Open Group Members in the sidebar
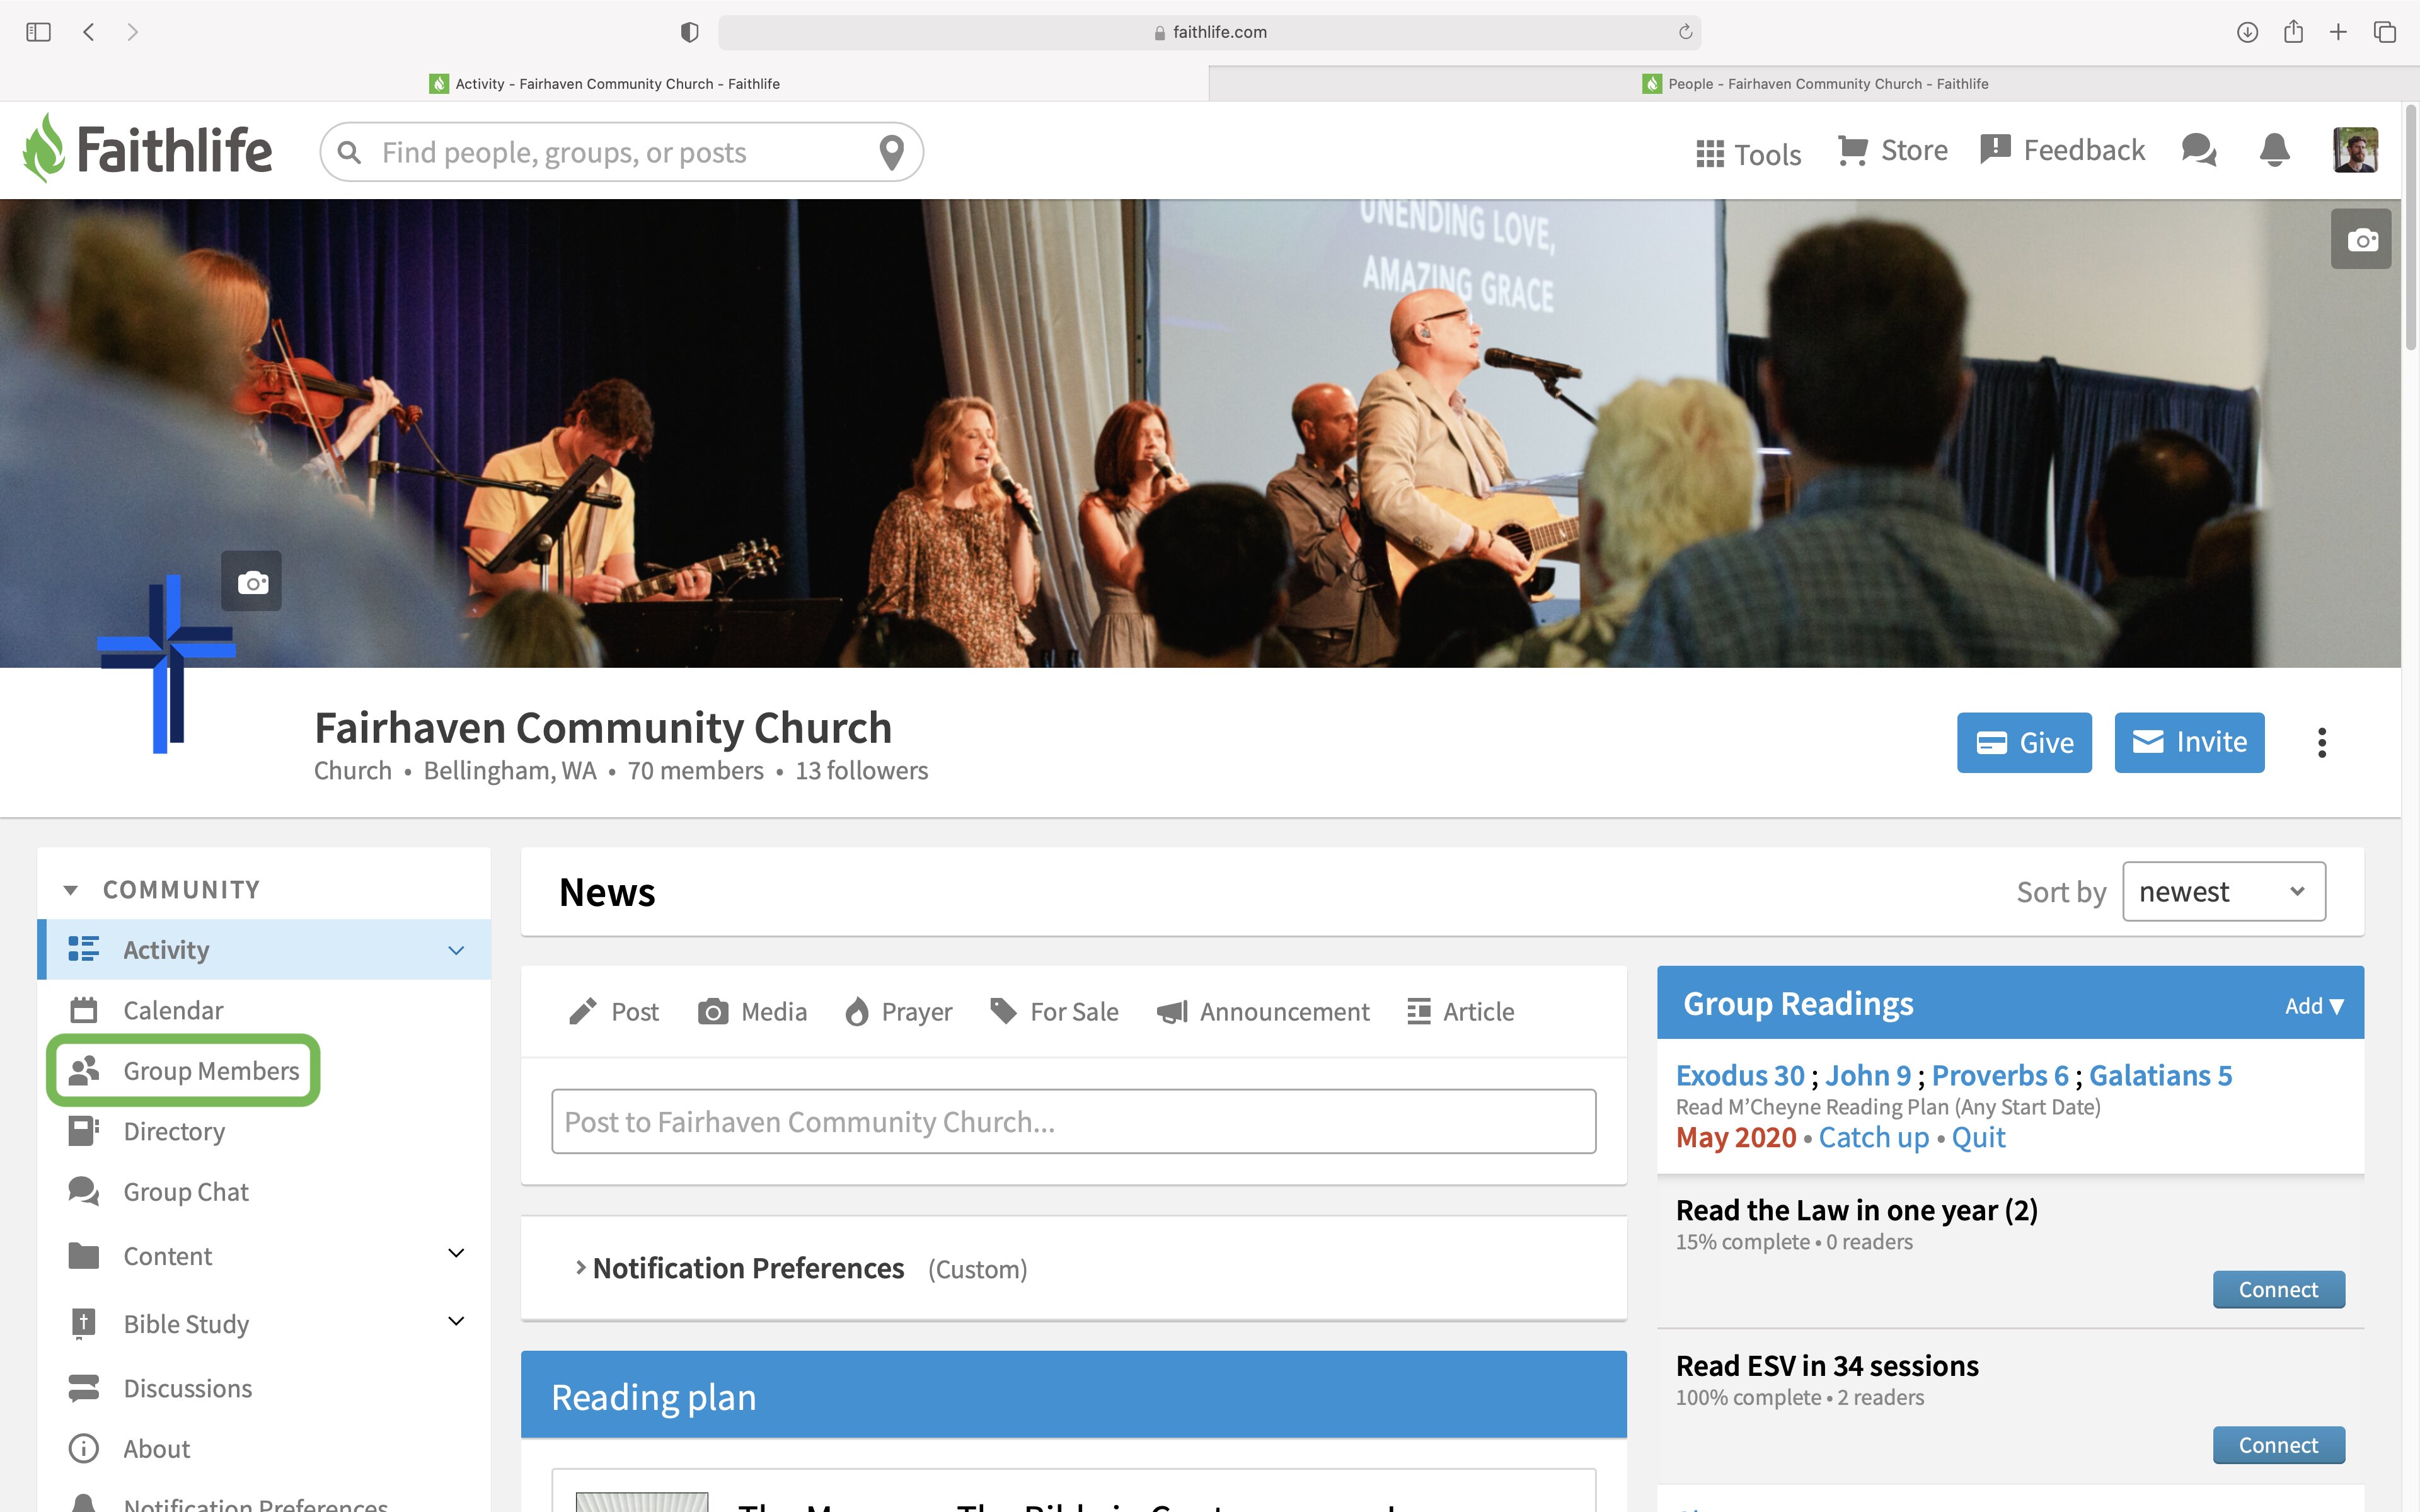The width and height of the screenshot is (2420, 1512). [x=183, y=1071]
